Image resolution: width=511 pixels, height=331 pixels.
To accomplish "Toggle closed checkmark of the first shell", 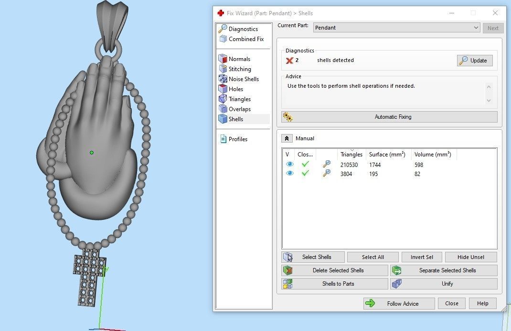I will [x=305, y=165].
